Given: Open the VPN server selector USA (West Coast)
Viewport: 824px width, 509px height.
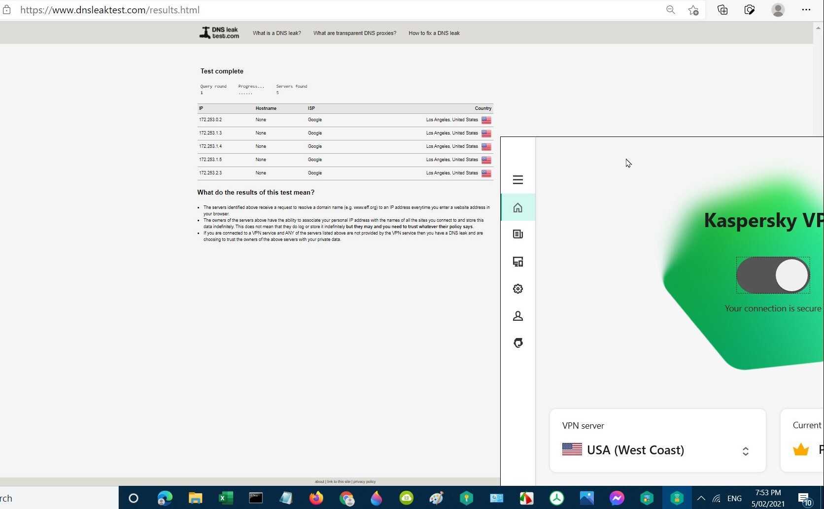Looking at the screenshot, I should coord(657,441).
